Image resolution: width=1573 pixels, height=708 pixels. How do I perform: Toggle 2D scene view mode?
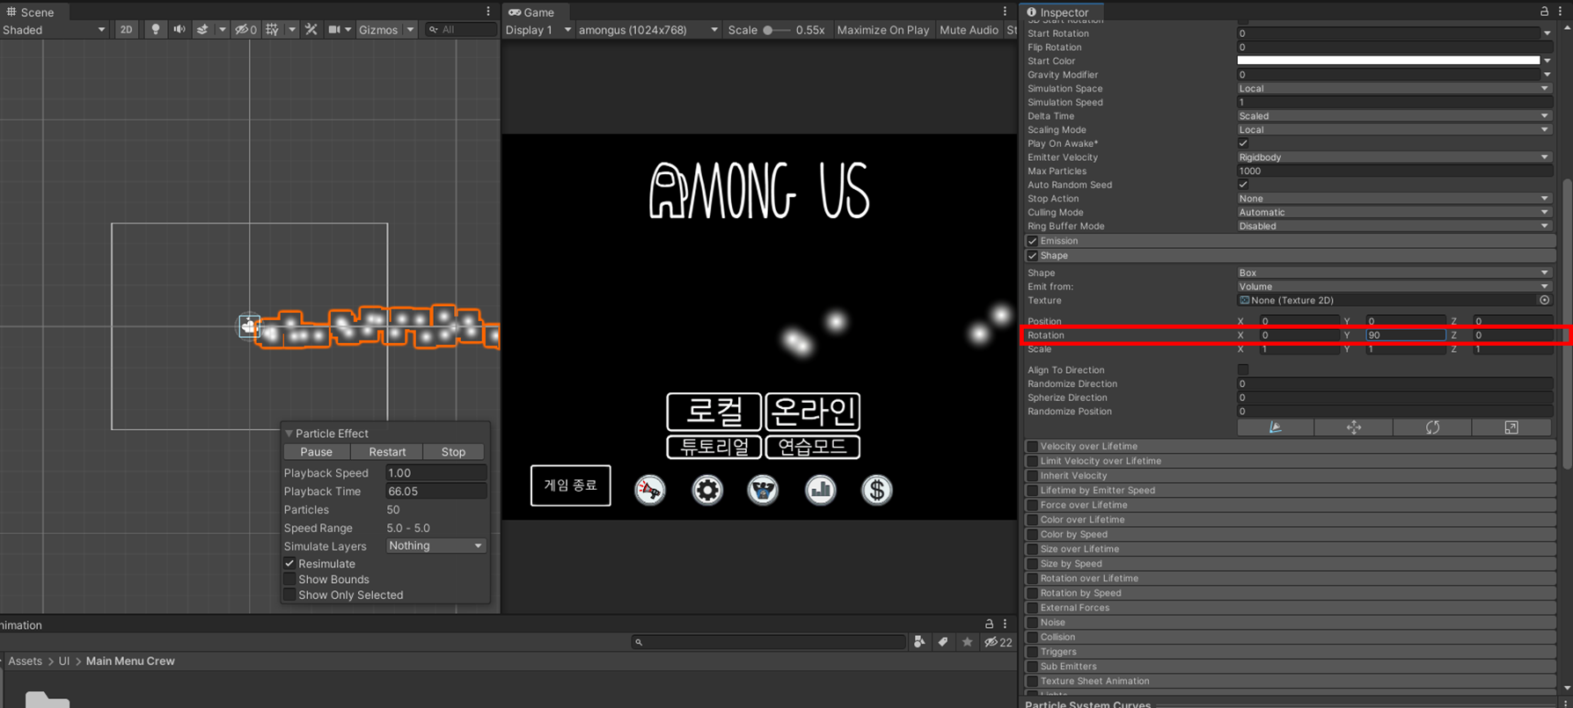pyautogui.click(x=126, y=29)
